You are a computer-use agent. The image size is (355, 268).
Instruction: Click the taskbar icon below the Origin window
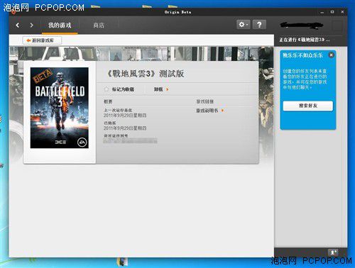pyautogui.click(x=122, y=262)
